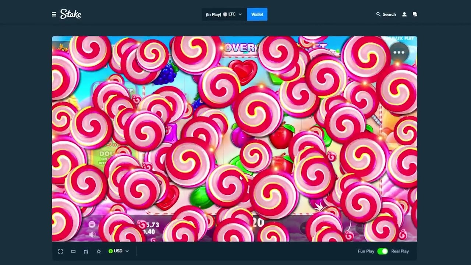Open the Wallet
Image resolution: width=471 pixels, height=265 pixels.
[257, 14]
